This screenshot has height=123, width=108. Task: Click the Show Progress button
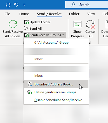tap(77, 29)
